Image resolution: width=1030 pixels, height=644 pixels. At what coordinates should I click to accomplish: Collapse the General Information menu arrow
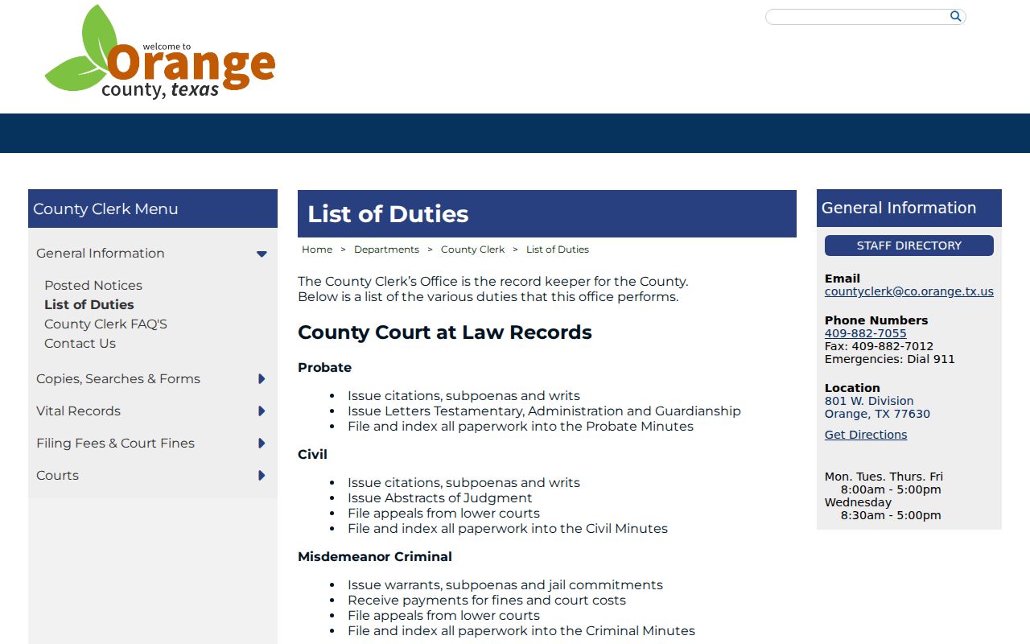tap(262, 254)
